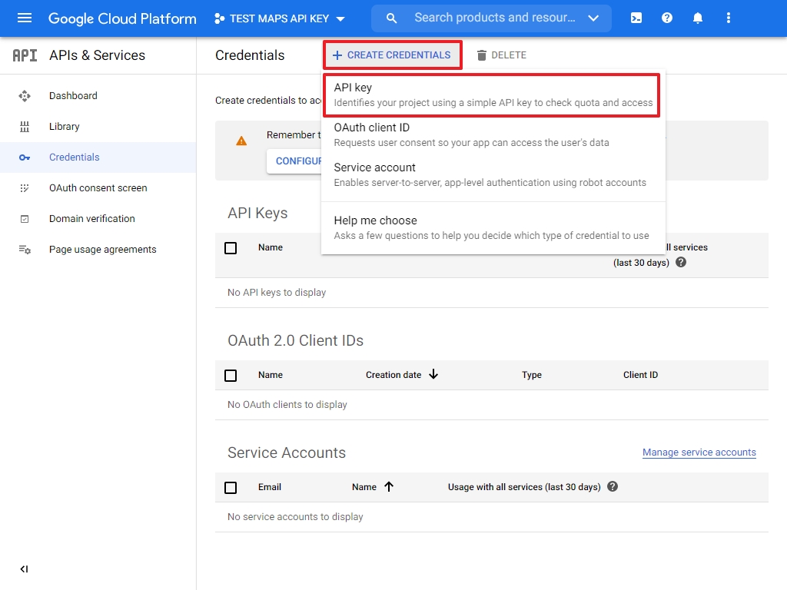Click the 'Service Accounts' section heading
This screenshot has width=787, height=590.
(x=287, y=452)
